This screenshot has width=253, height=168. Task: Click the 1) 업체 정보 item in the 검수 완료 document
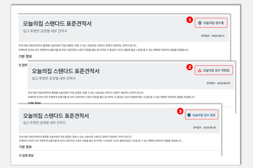26,155
